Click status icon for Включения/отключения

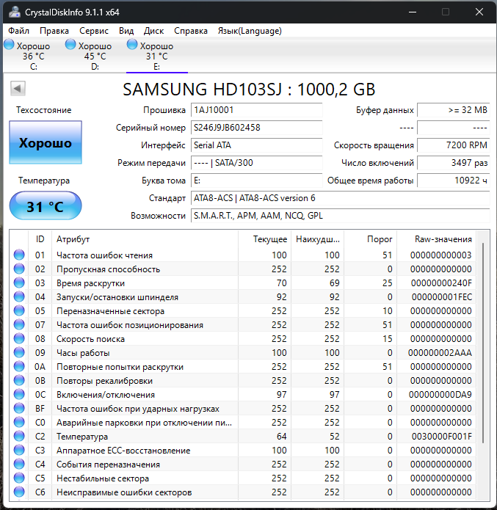pos(19,394)
